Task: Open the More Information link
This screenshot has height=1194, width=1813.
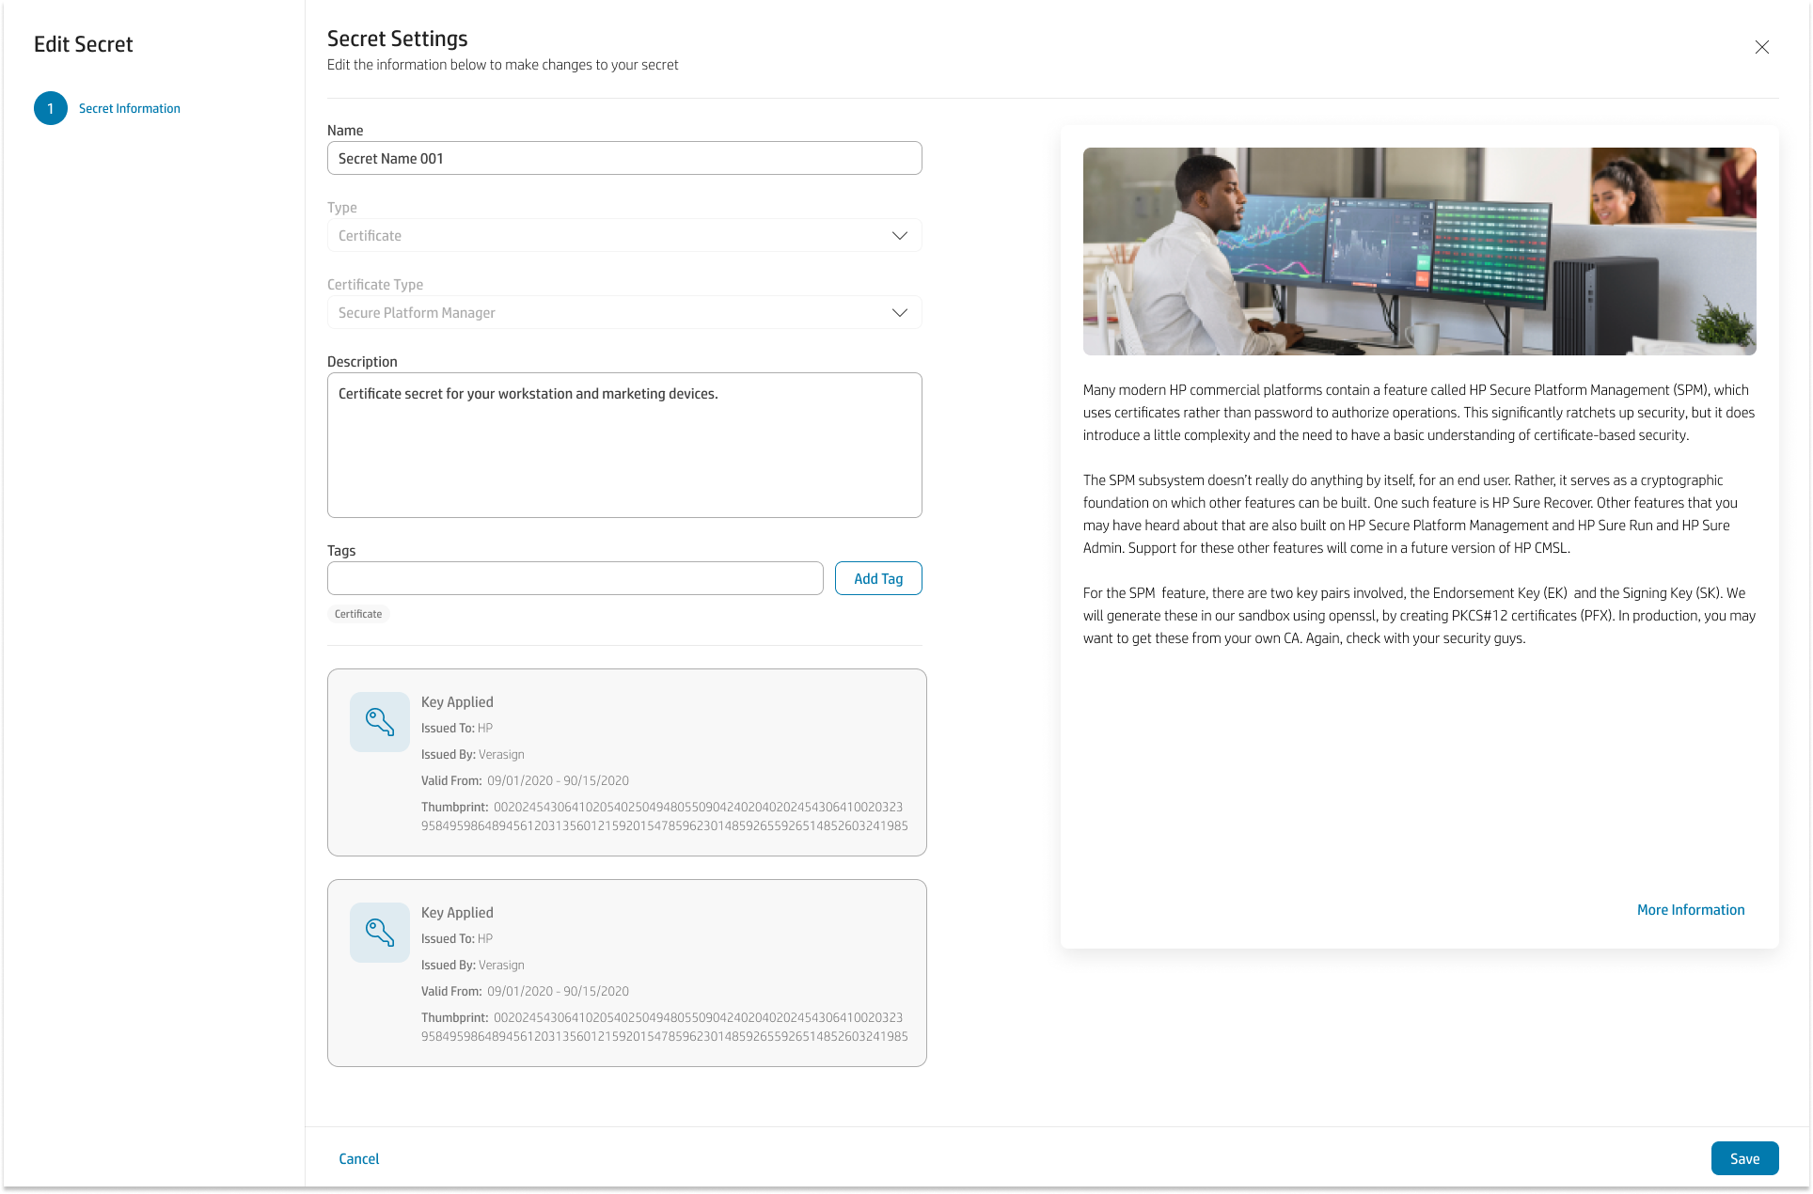Action: tap(1690, 909)
